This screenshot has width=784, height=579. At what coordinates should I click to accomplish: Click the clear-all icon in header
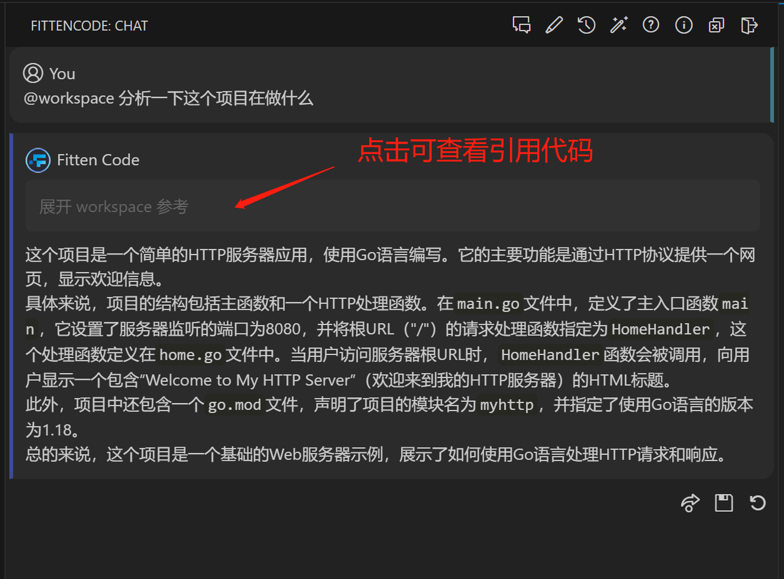click(x=716, y=25)
